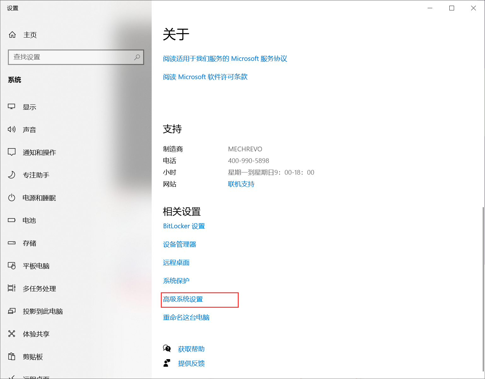Click 重命名这台电脑 (Rename this PC)
The height and width of the screenshot is (379, 485).
click(x=186, y=317)
